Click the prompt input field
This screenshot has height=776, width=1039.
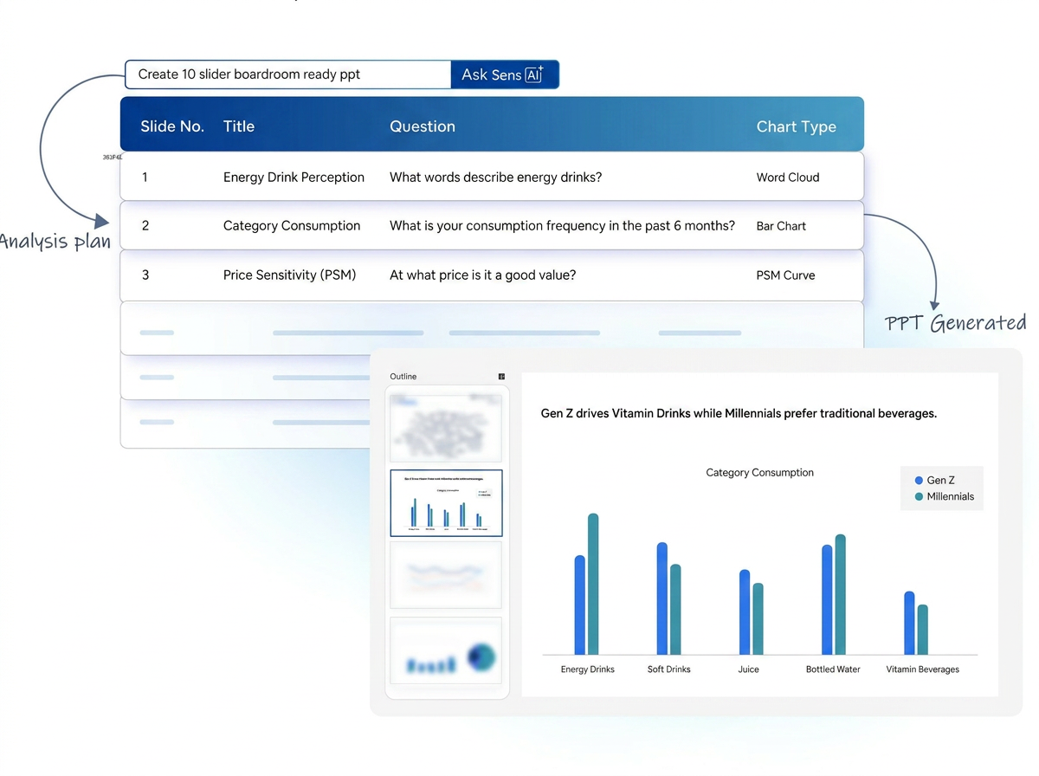pyautogui.click(x=287, y=74)
